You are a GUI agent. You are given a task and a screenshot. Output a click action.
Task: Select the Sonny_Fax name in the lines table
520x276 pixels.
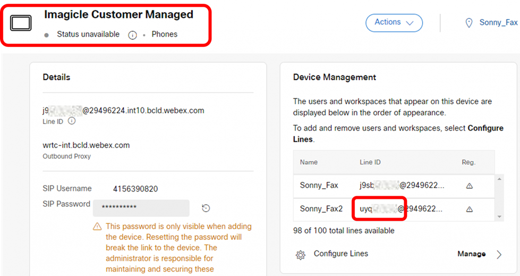[319, 186]
